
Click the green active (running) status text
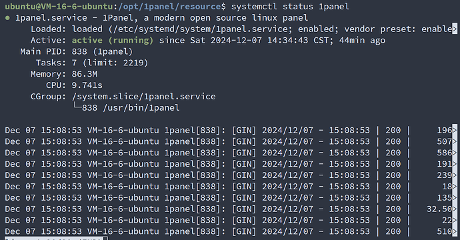click(x=113, y=40)
